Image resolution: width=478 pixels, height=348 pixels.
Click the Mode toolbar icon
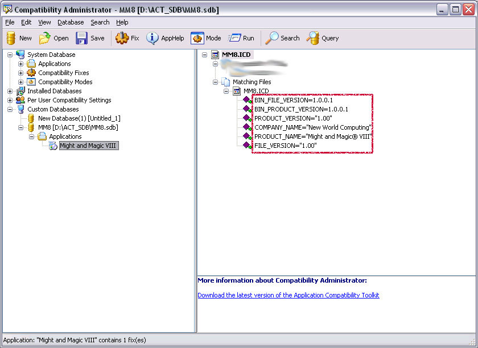click(x=197, y=38)
